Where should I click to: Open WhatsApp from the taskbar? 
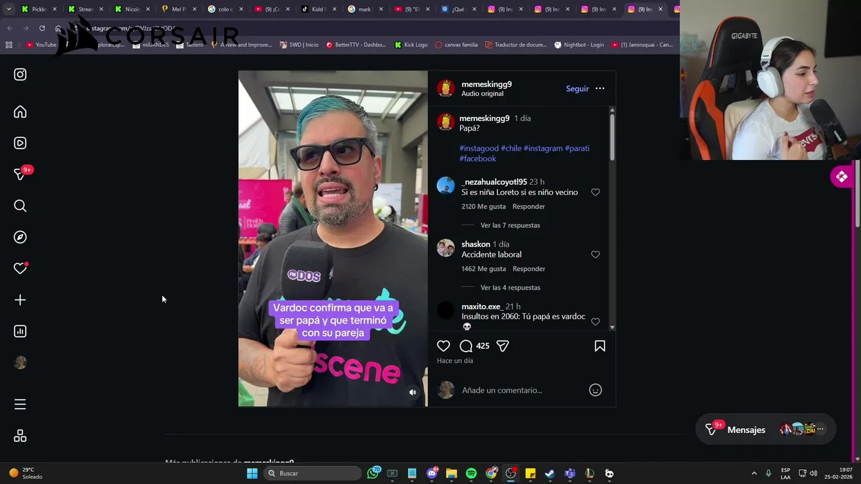pyautogui.click(x=373, y=473)
